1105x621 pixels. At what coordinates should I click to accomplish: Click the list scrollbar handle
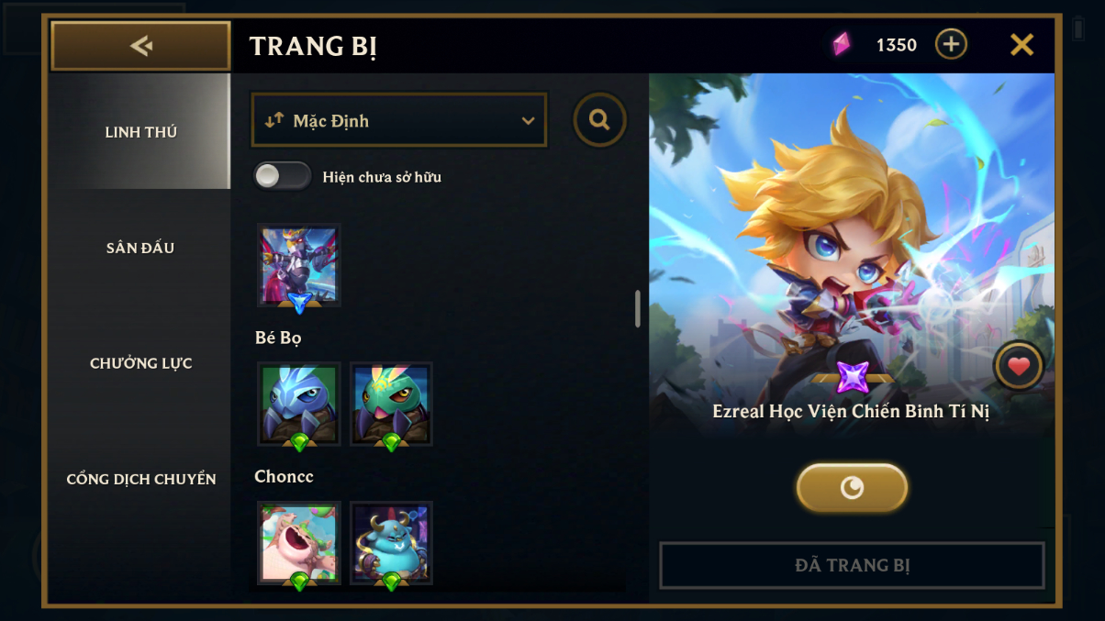tap(638, 309)
